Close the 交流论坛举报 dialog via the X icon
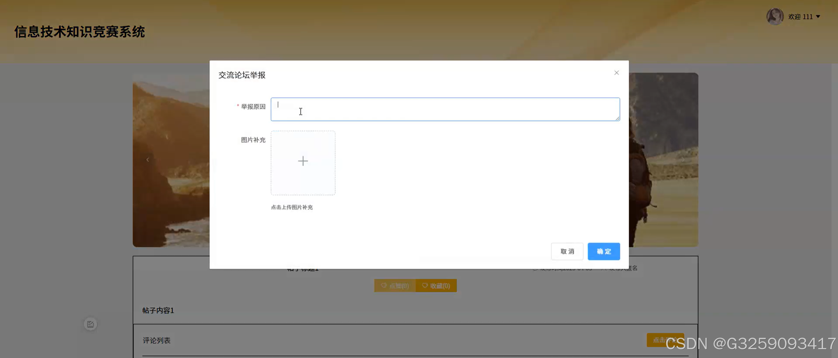 point(616,72)
